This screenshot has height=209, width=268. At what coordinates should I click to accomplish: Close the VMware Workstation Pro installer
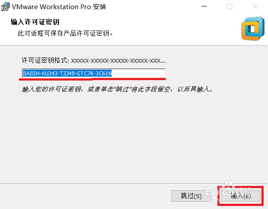(255, 7)
